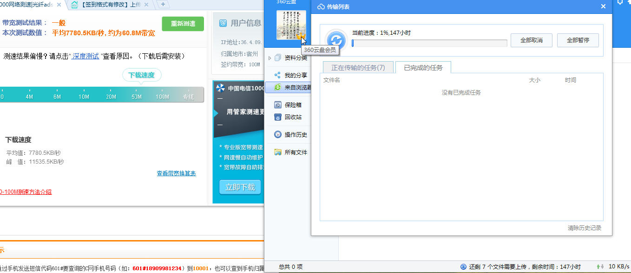Click the 资料分类 category icon in sidebar

coord(277,58)
